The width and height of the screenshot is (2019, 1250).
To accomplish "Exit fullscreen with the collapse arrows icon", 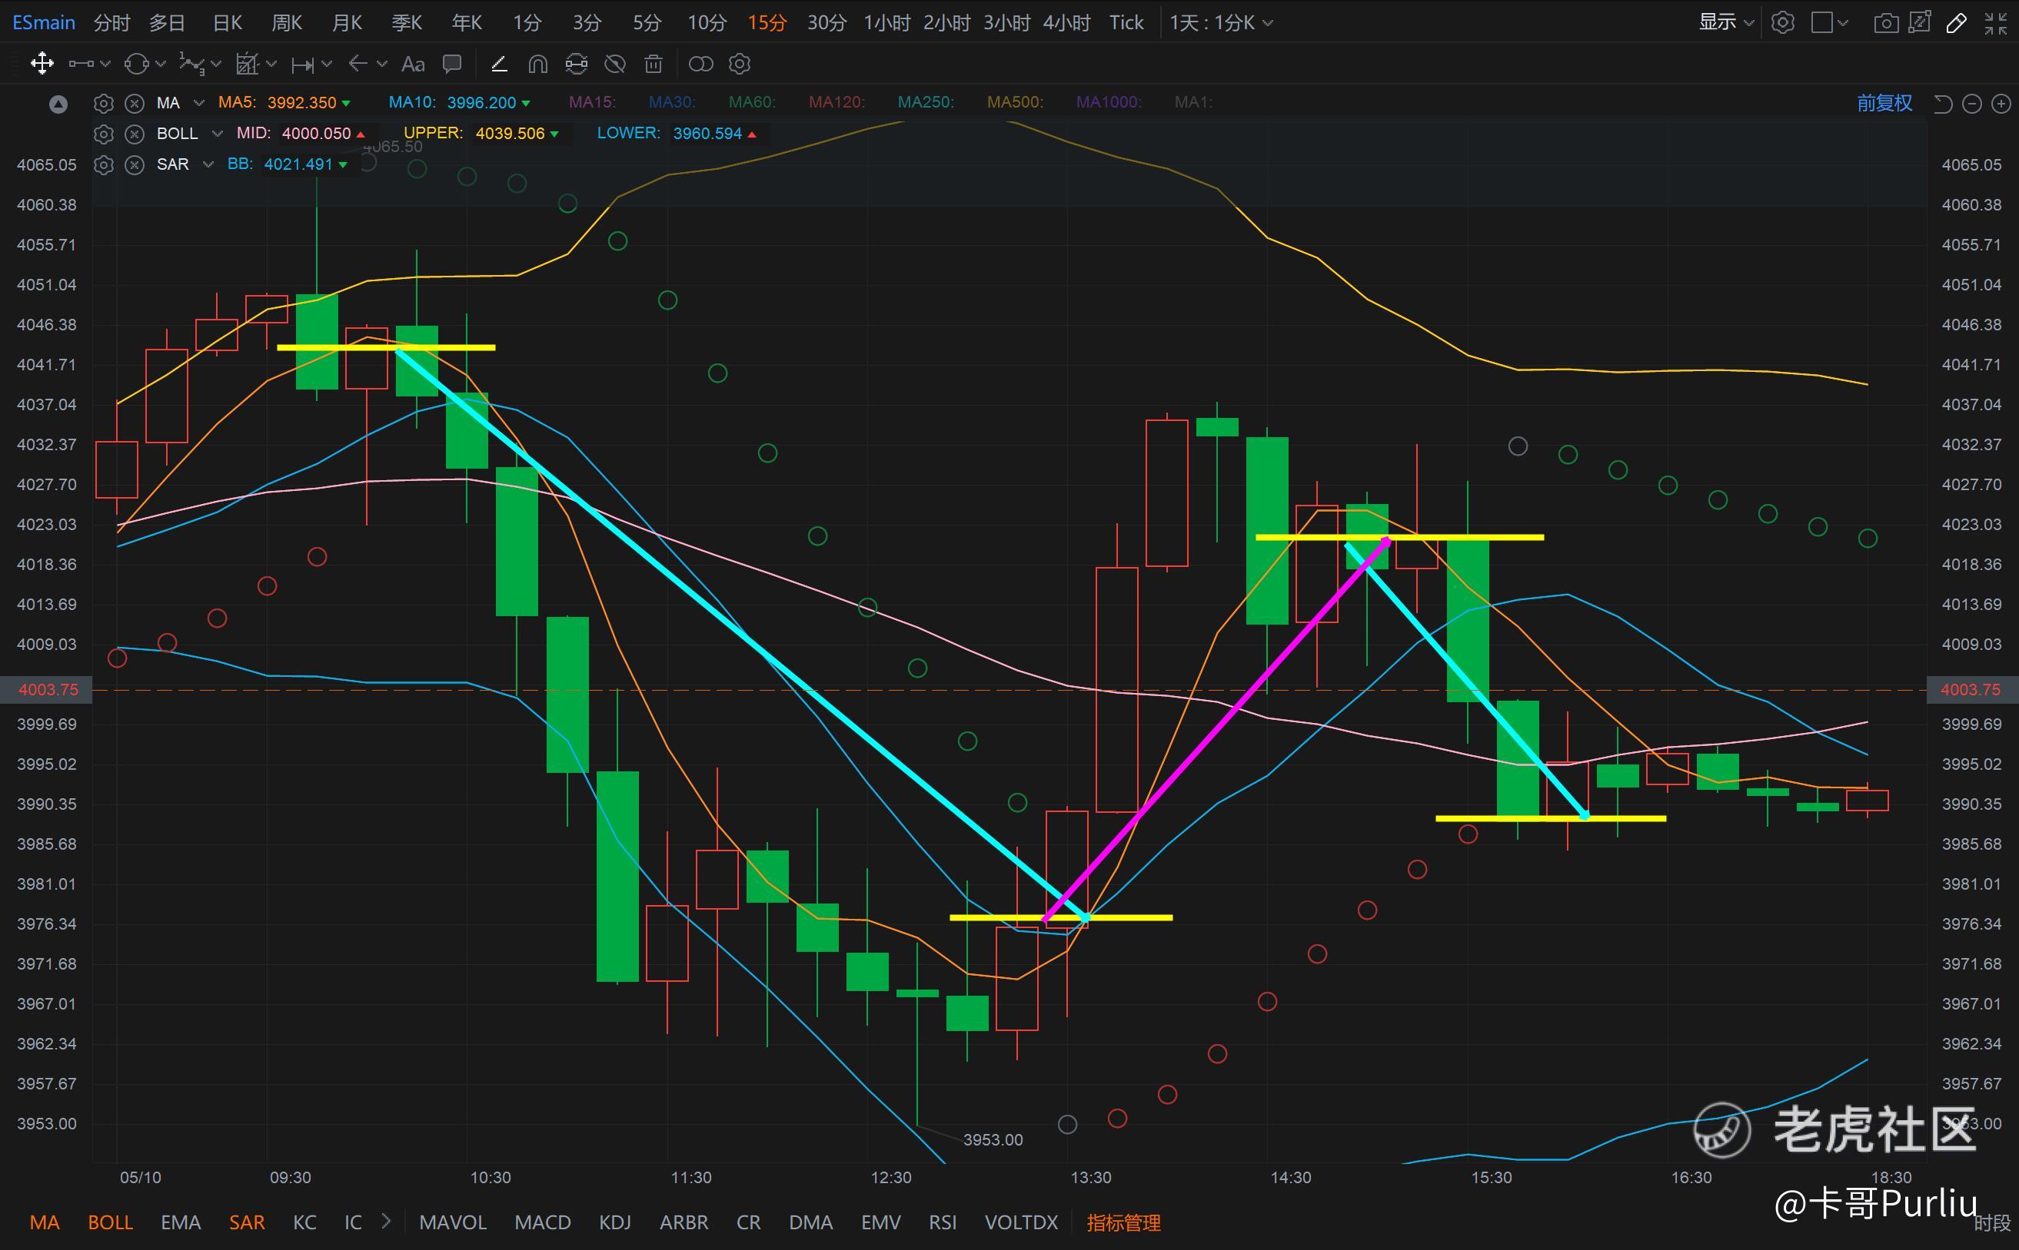I will [1996, 22].
